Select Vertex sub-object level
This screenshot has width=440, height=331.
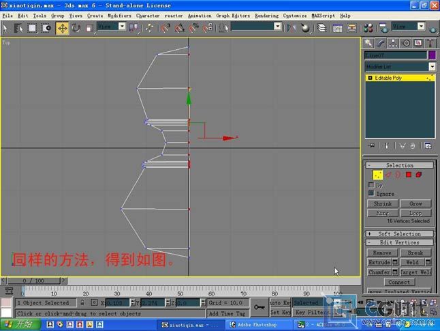tap(378, 175)
